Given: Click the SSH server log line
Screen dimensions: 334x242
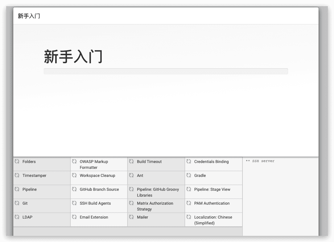Looking at the screenshot, I should (260, 161).
